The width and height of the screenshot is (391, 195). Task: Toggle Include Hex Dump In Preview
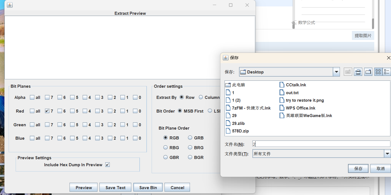108,165
